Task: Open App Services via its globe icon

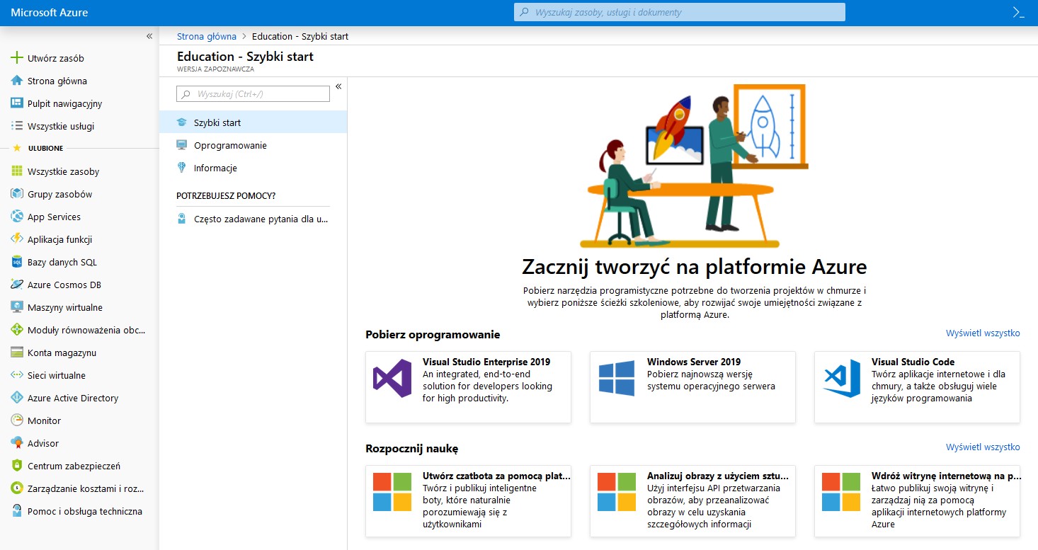Action: (x=17, y=217)
